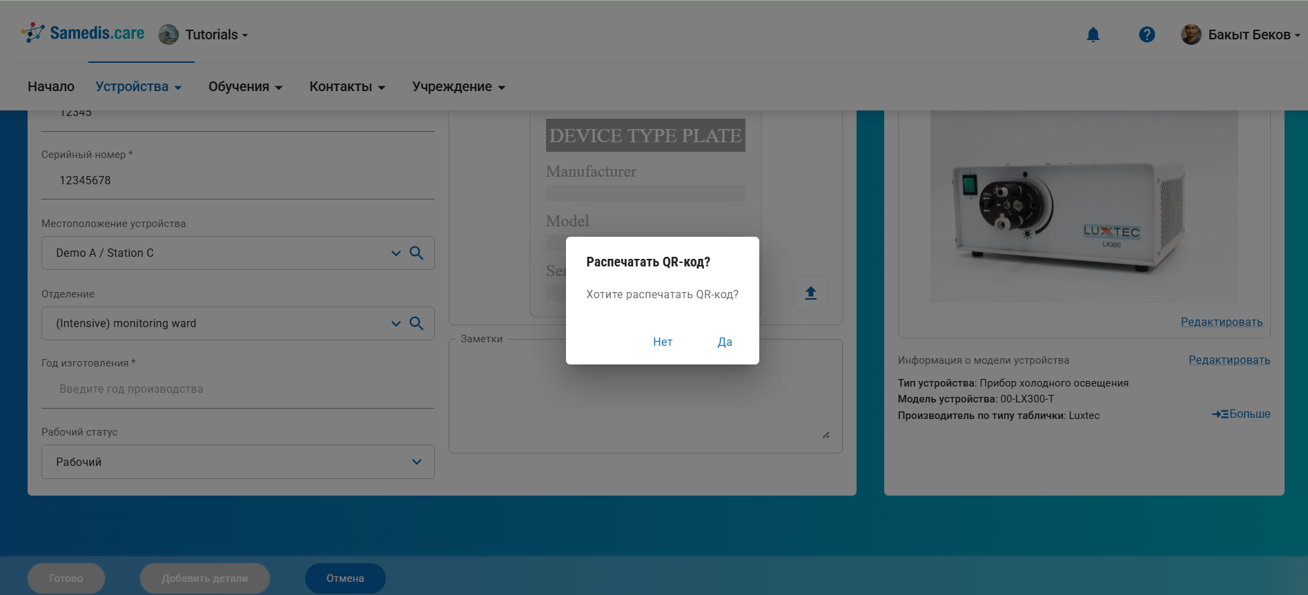
Task: Click the user avatar for Бакыт Беков
Action: point(1191,35)
